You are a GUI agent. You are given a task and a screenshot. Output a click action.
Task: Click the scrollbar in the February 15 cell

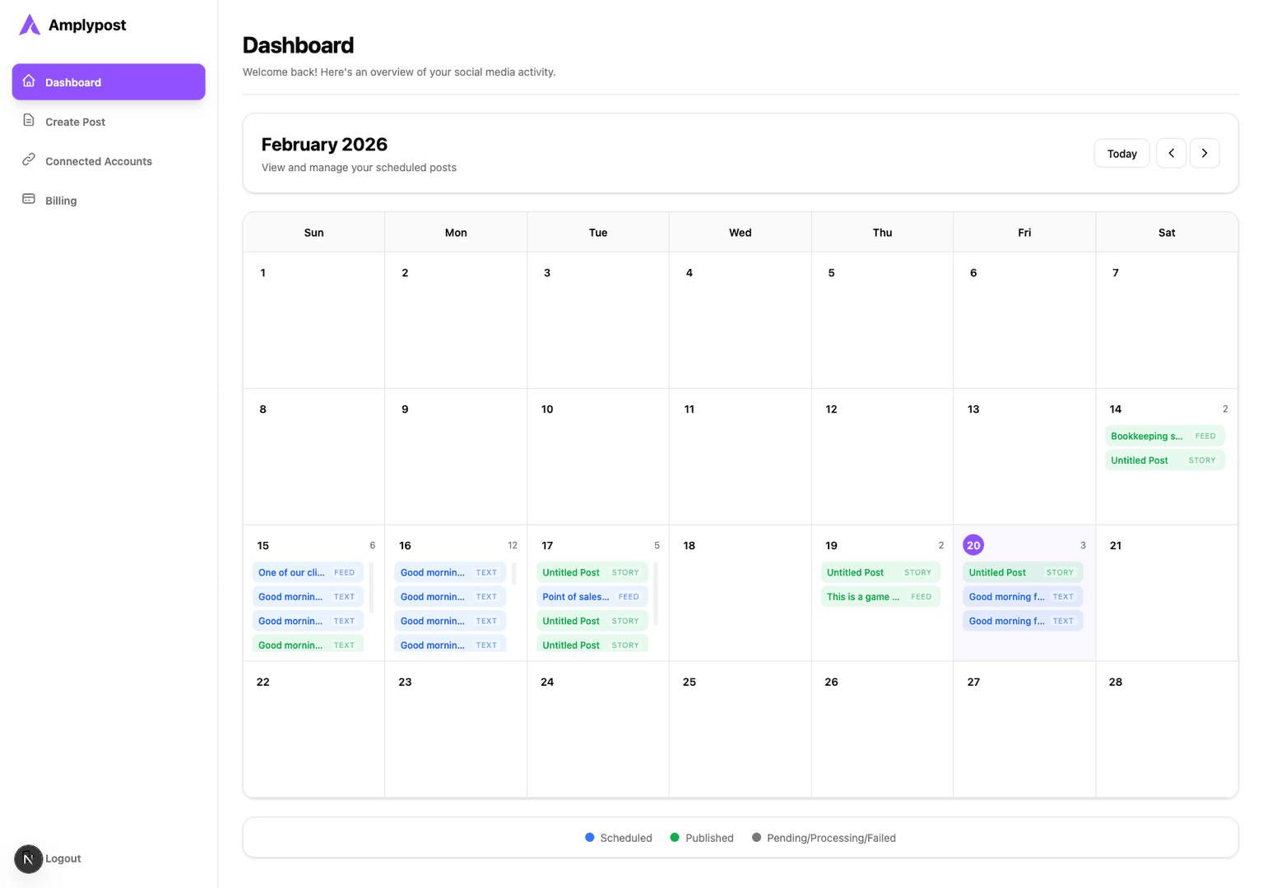[371, 587]
